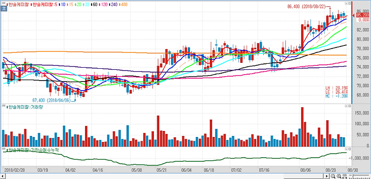The width and height of the screenshot is (371, 179).
Task: Click the HC : -1.39% label
Action: 336,95
